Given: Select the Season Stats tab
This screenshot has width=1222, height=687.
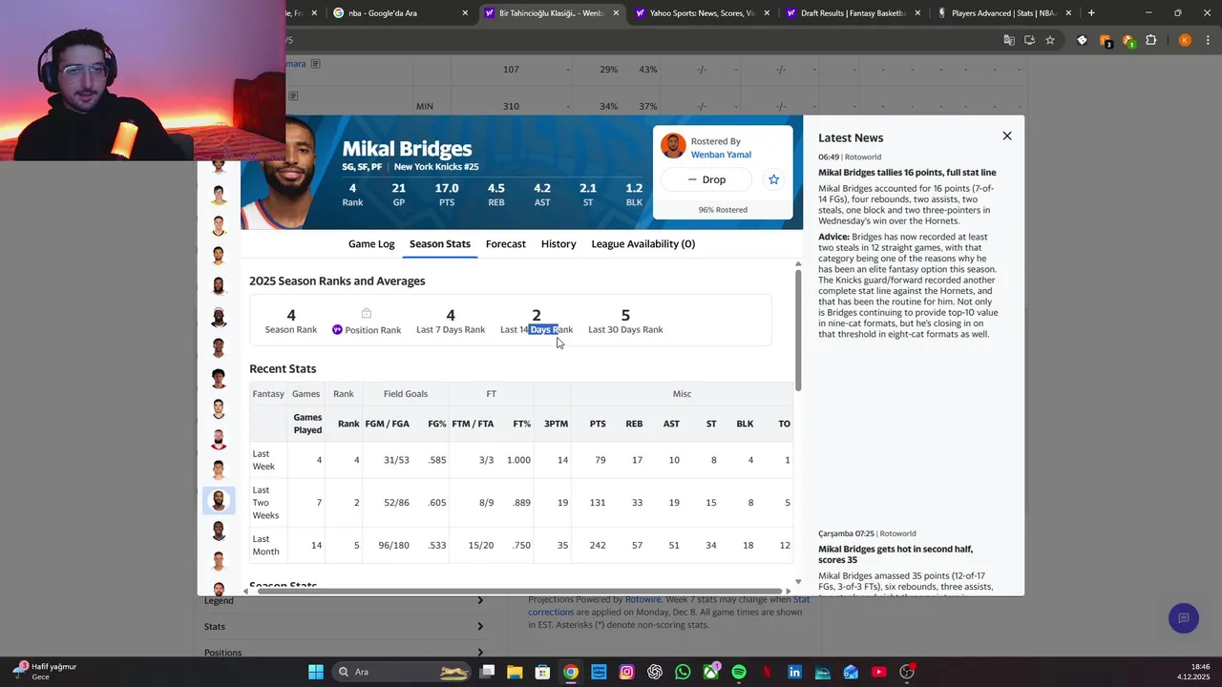Looking at the screenshot, I should 440,244.
